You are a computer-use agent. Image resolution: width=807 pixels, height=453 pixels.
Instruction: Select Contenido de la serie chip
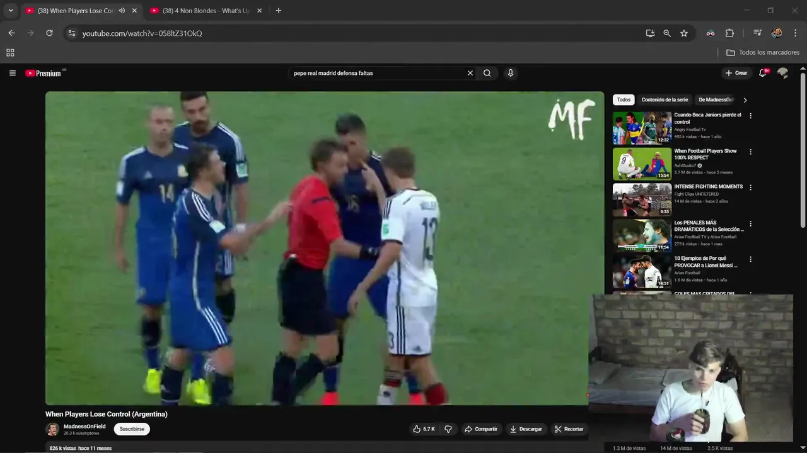665,100
